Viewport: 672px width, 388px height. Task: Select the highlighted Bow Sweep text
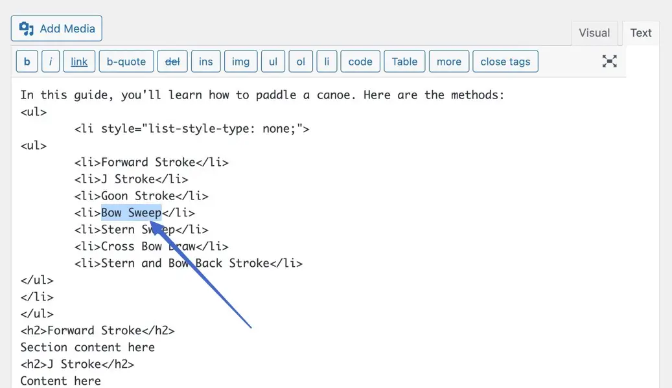coord(131,212)
